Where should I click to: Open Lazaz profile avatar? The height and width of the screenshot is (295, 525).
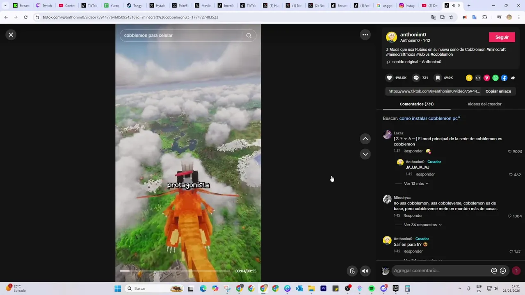click(x=387, y=135)
